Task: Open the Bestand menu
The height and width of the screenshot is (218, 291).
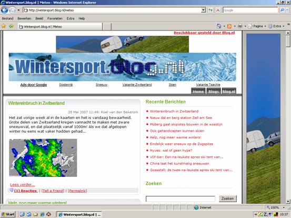Action: pos(7,18)
